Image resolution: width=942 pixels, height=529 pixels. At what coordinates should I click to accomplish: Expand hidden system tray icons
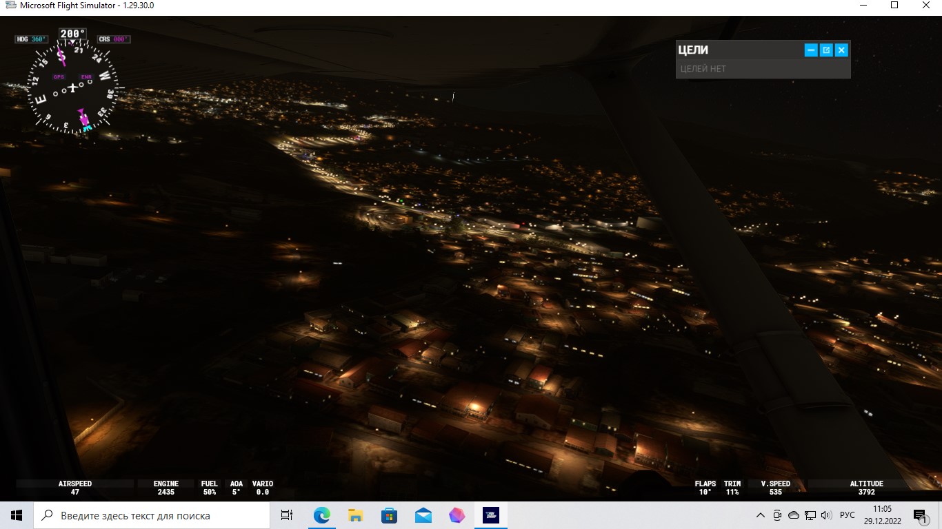point(761,515)
